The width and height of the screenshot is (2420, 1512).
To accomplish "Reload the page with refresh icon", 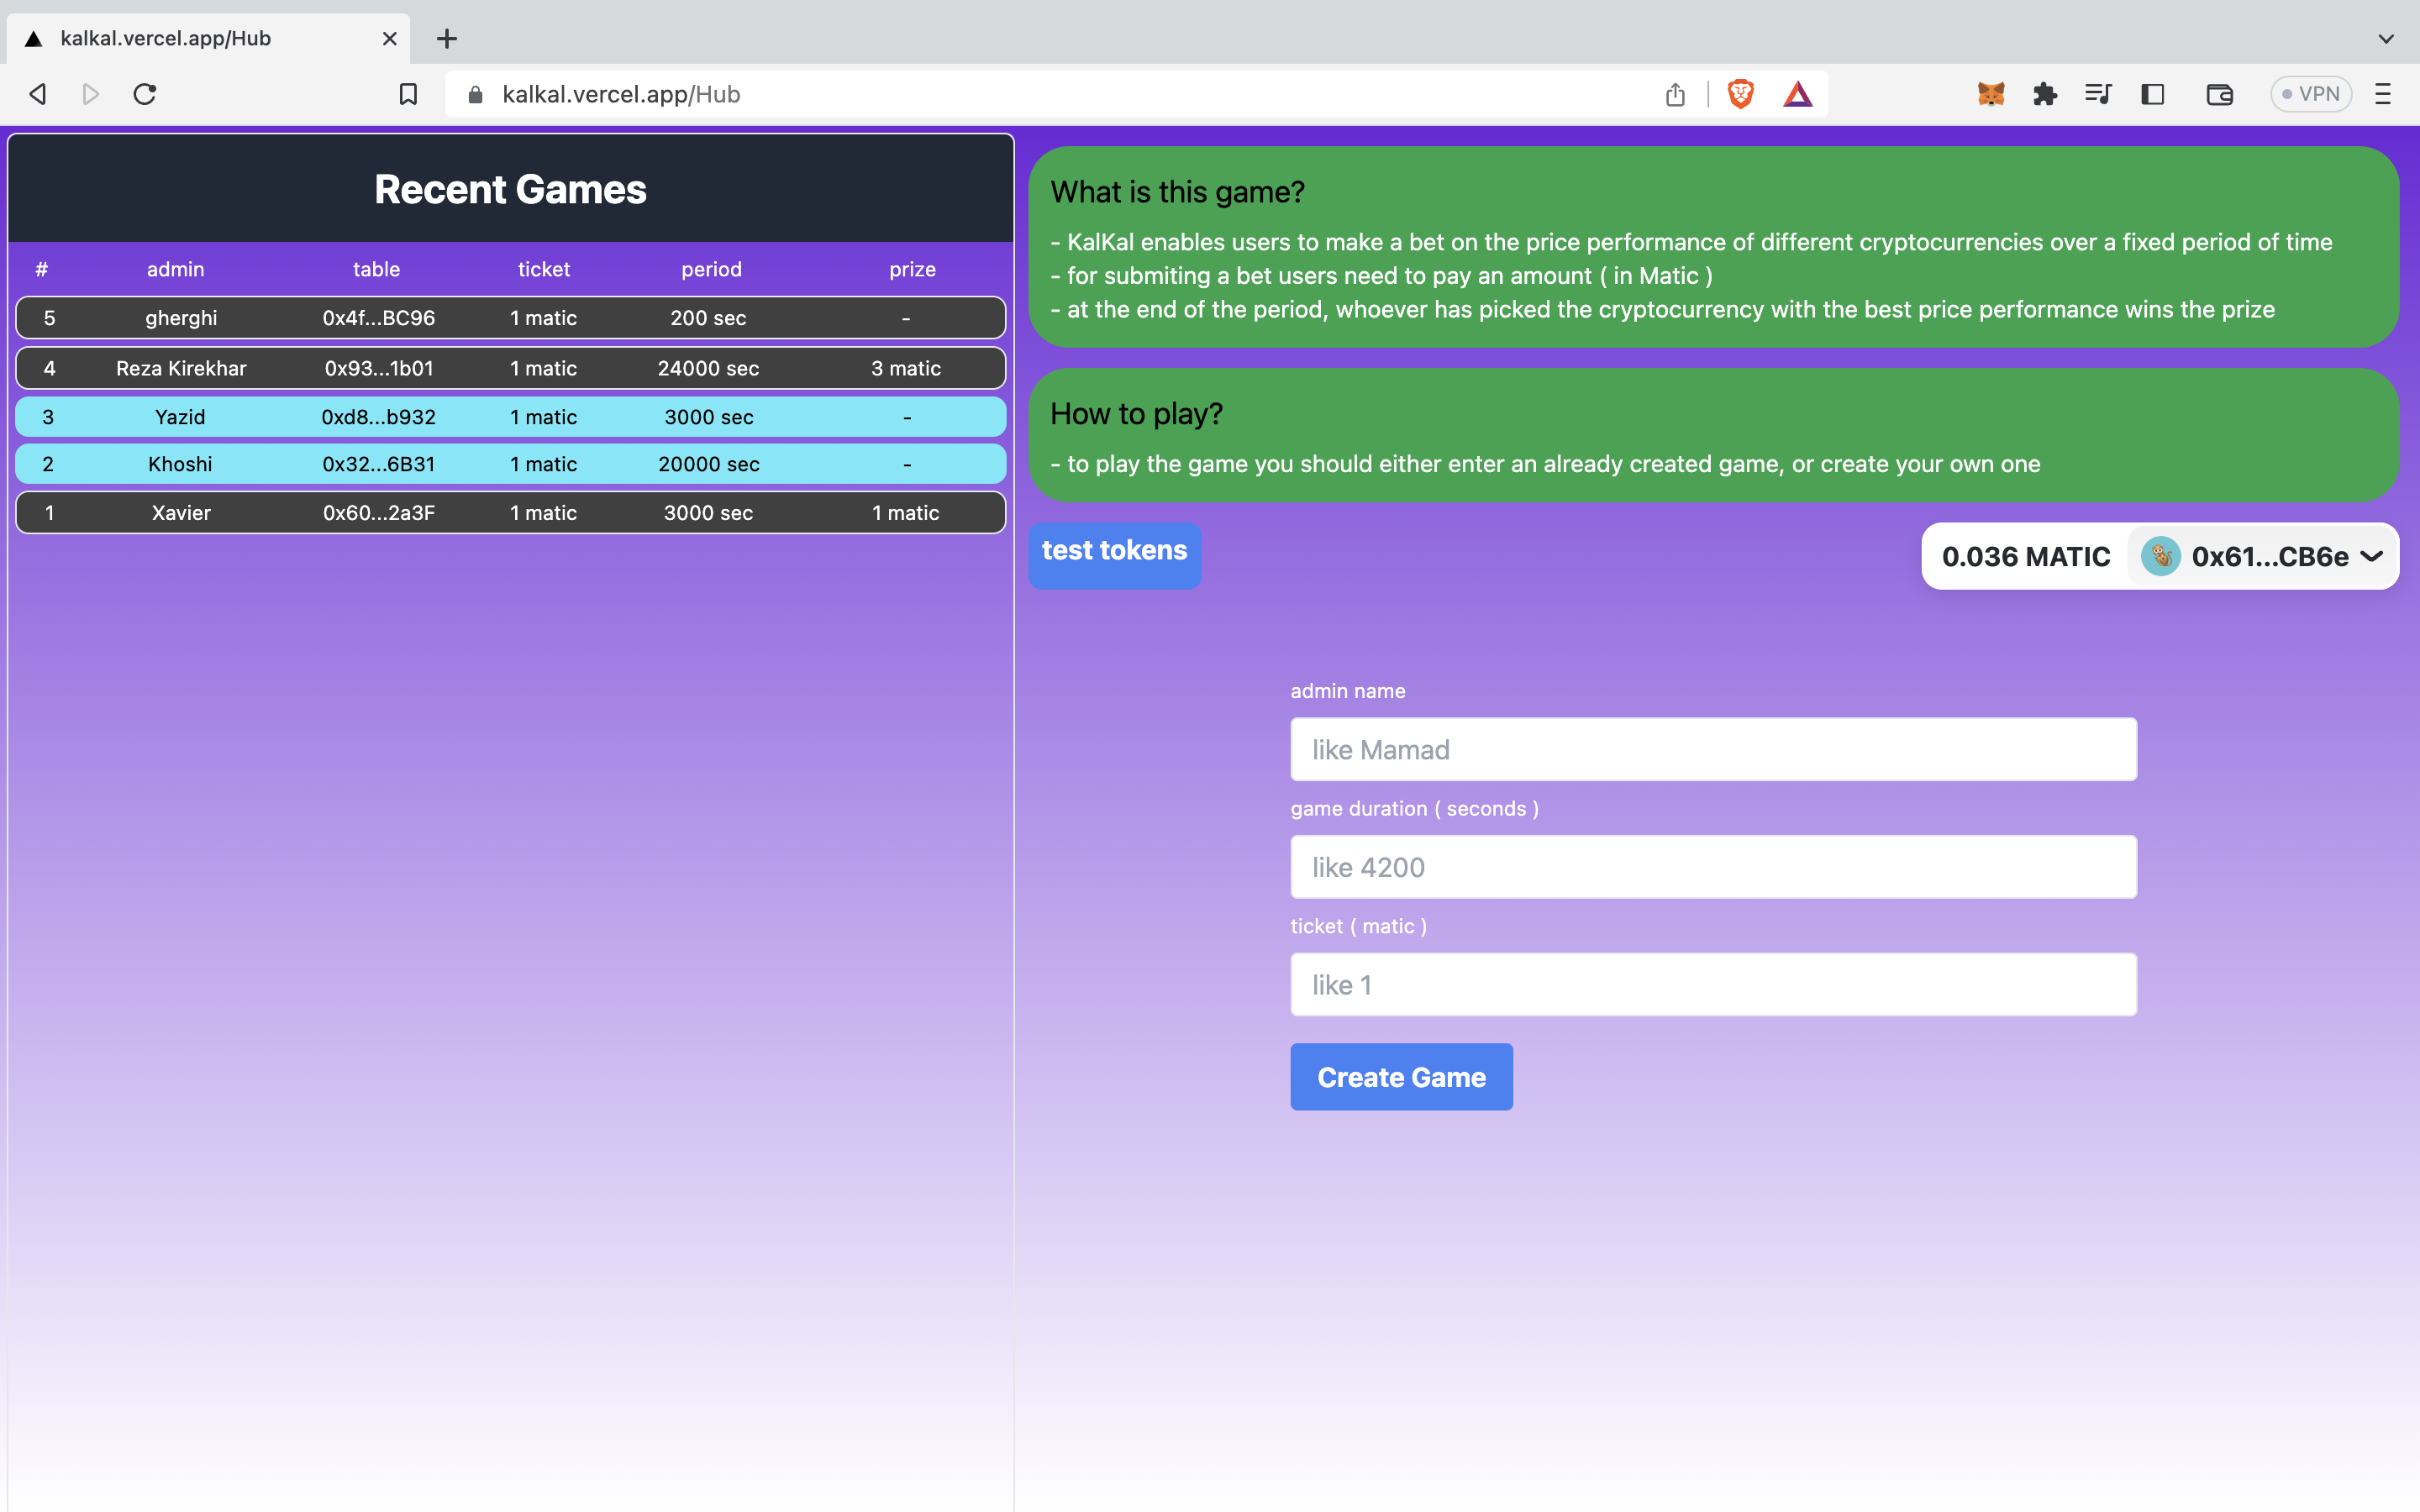I will tap(145, 94).
